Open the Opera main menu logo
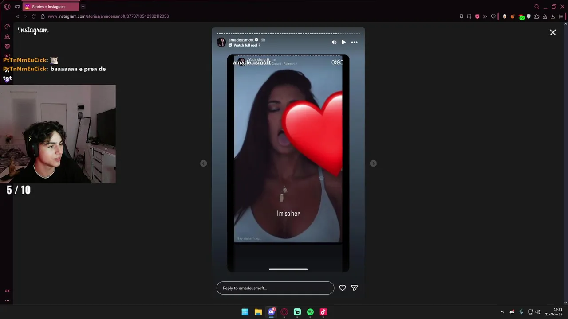 pyautogui.click(x=7, y=7)
